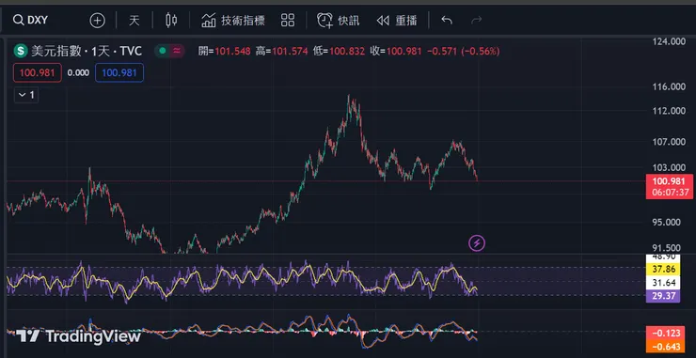Screen dimensions: 696x358
Task: Open the layout grid templates icon
Action: [x=288, y=20]
